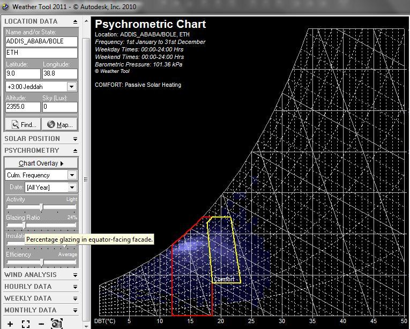Collapse the PSYCHROMETRY section
The width and height of the screenshot is (410, 329).
[76, 151]
